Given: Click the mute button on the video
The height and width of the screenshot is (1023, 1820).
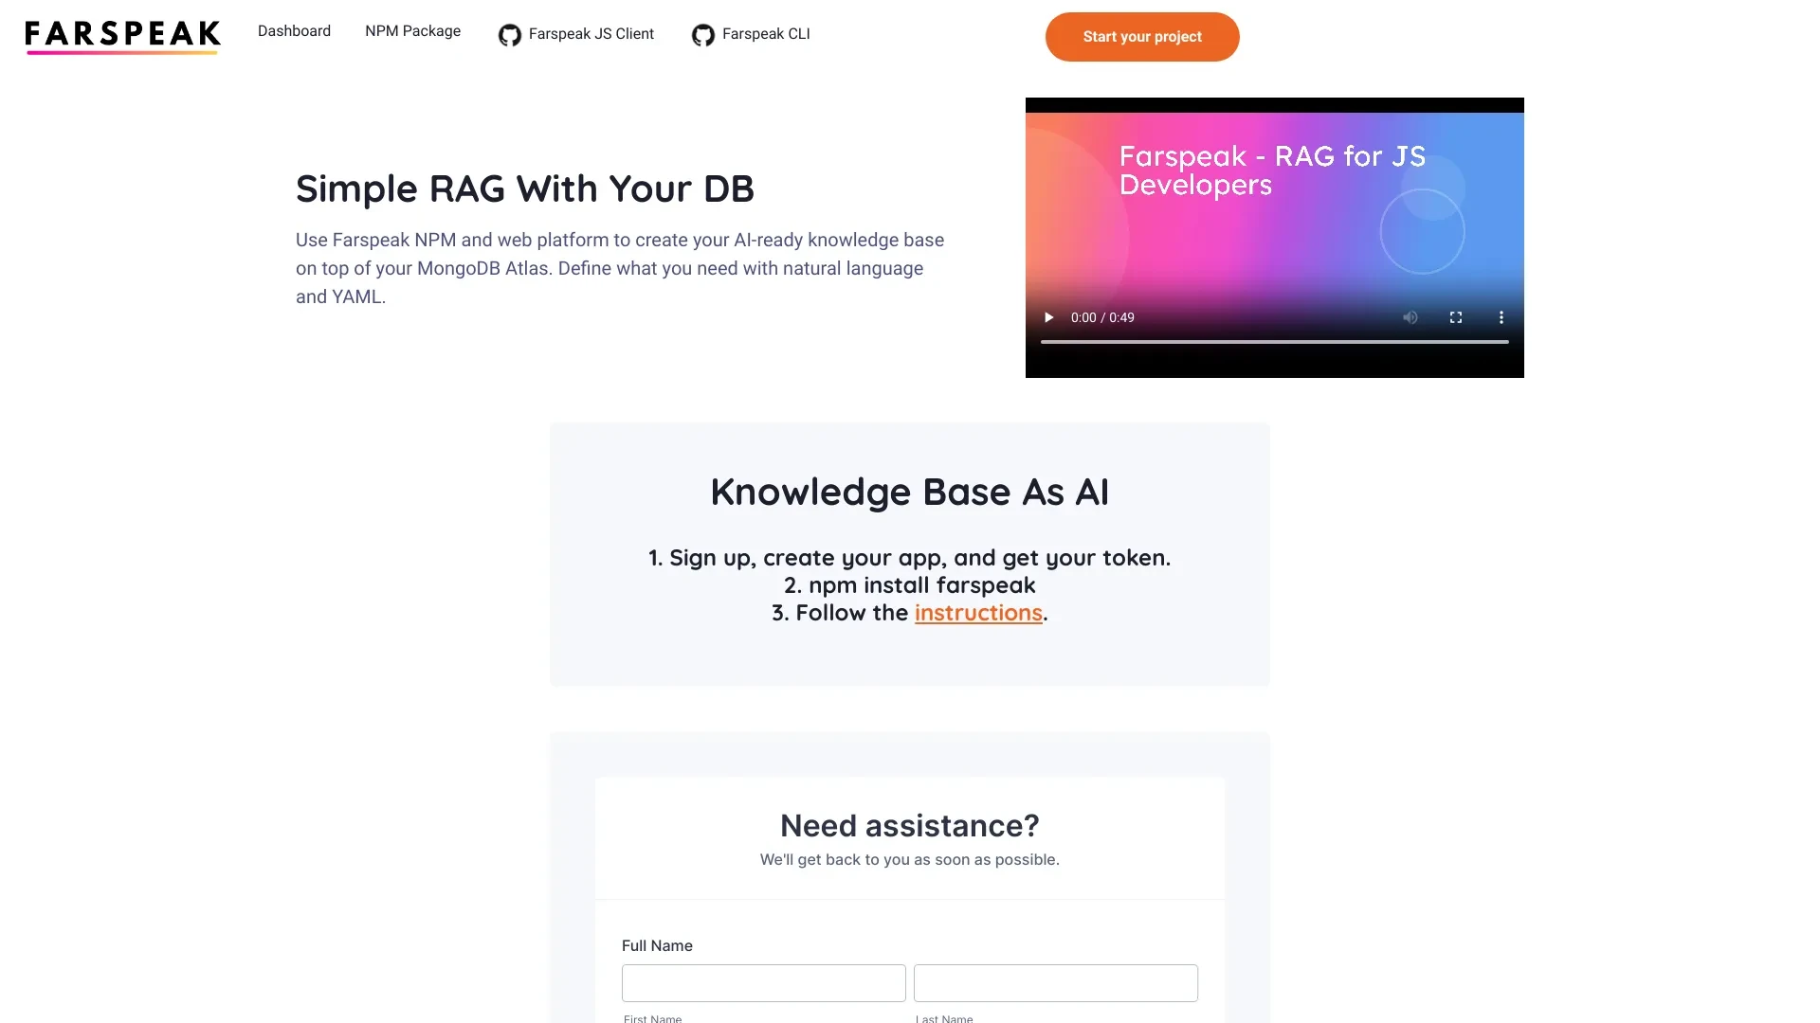Looking at the screenshot, I should coord(1410,316).
